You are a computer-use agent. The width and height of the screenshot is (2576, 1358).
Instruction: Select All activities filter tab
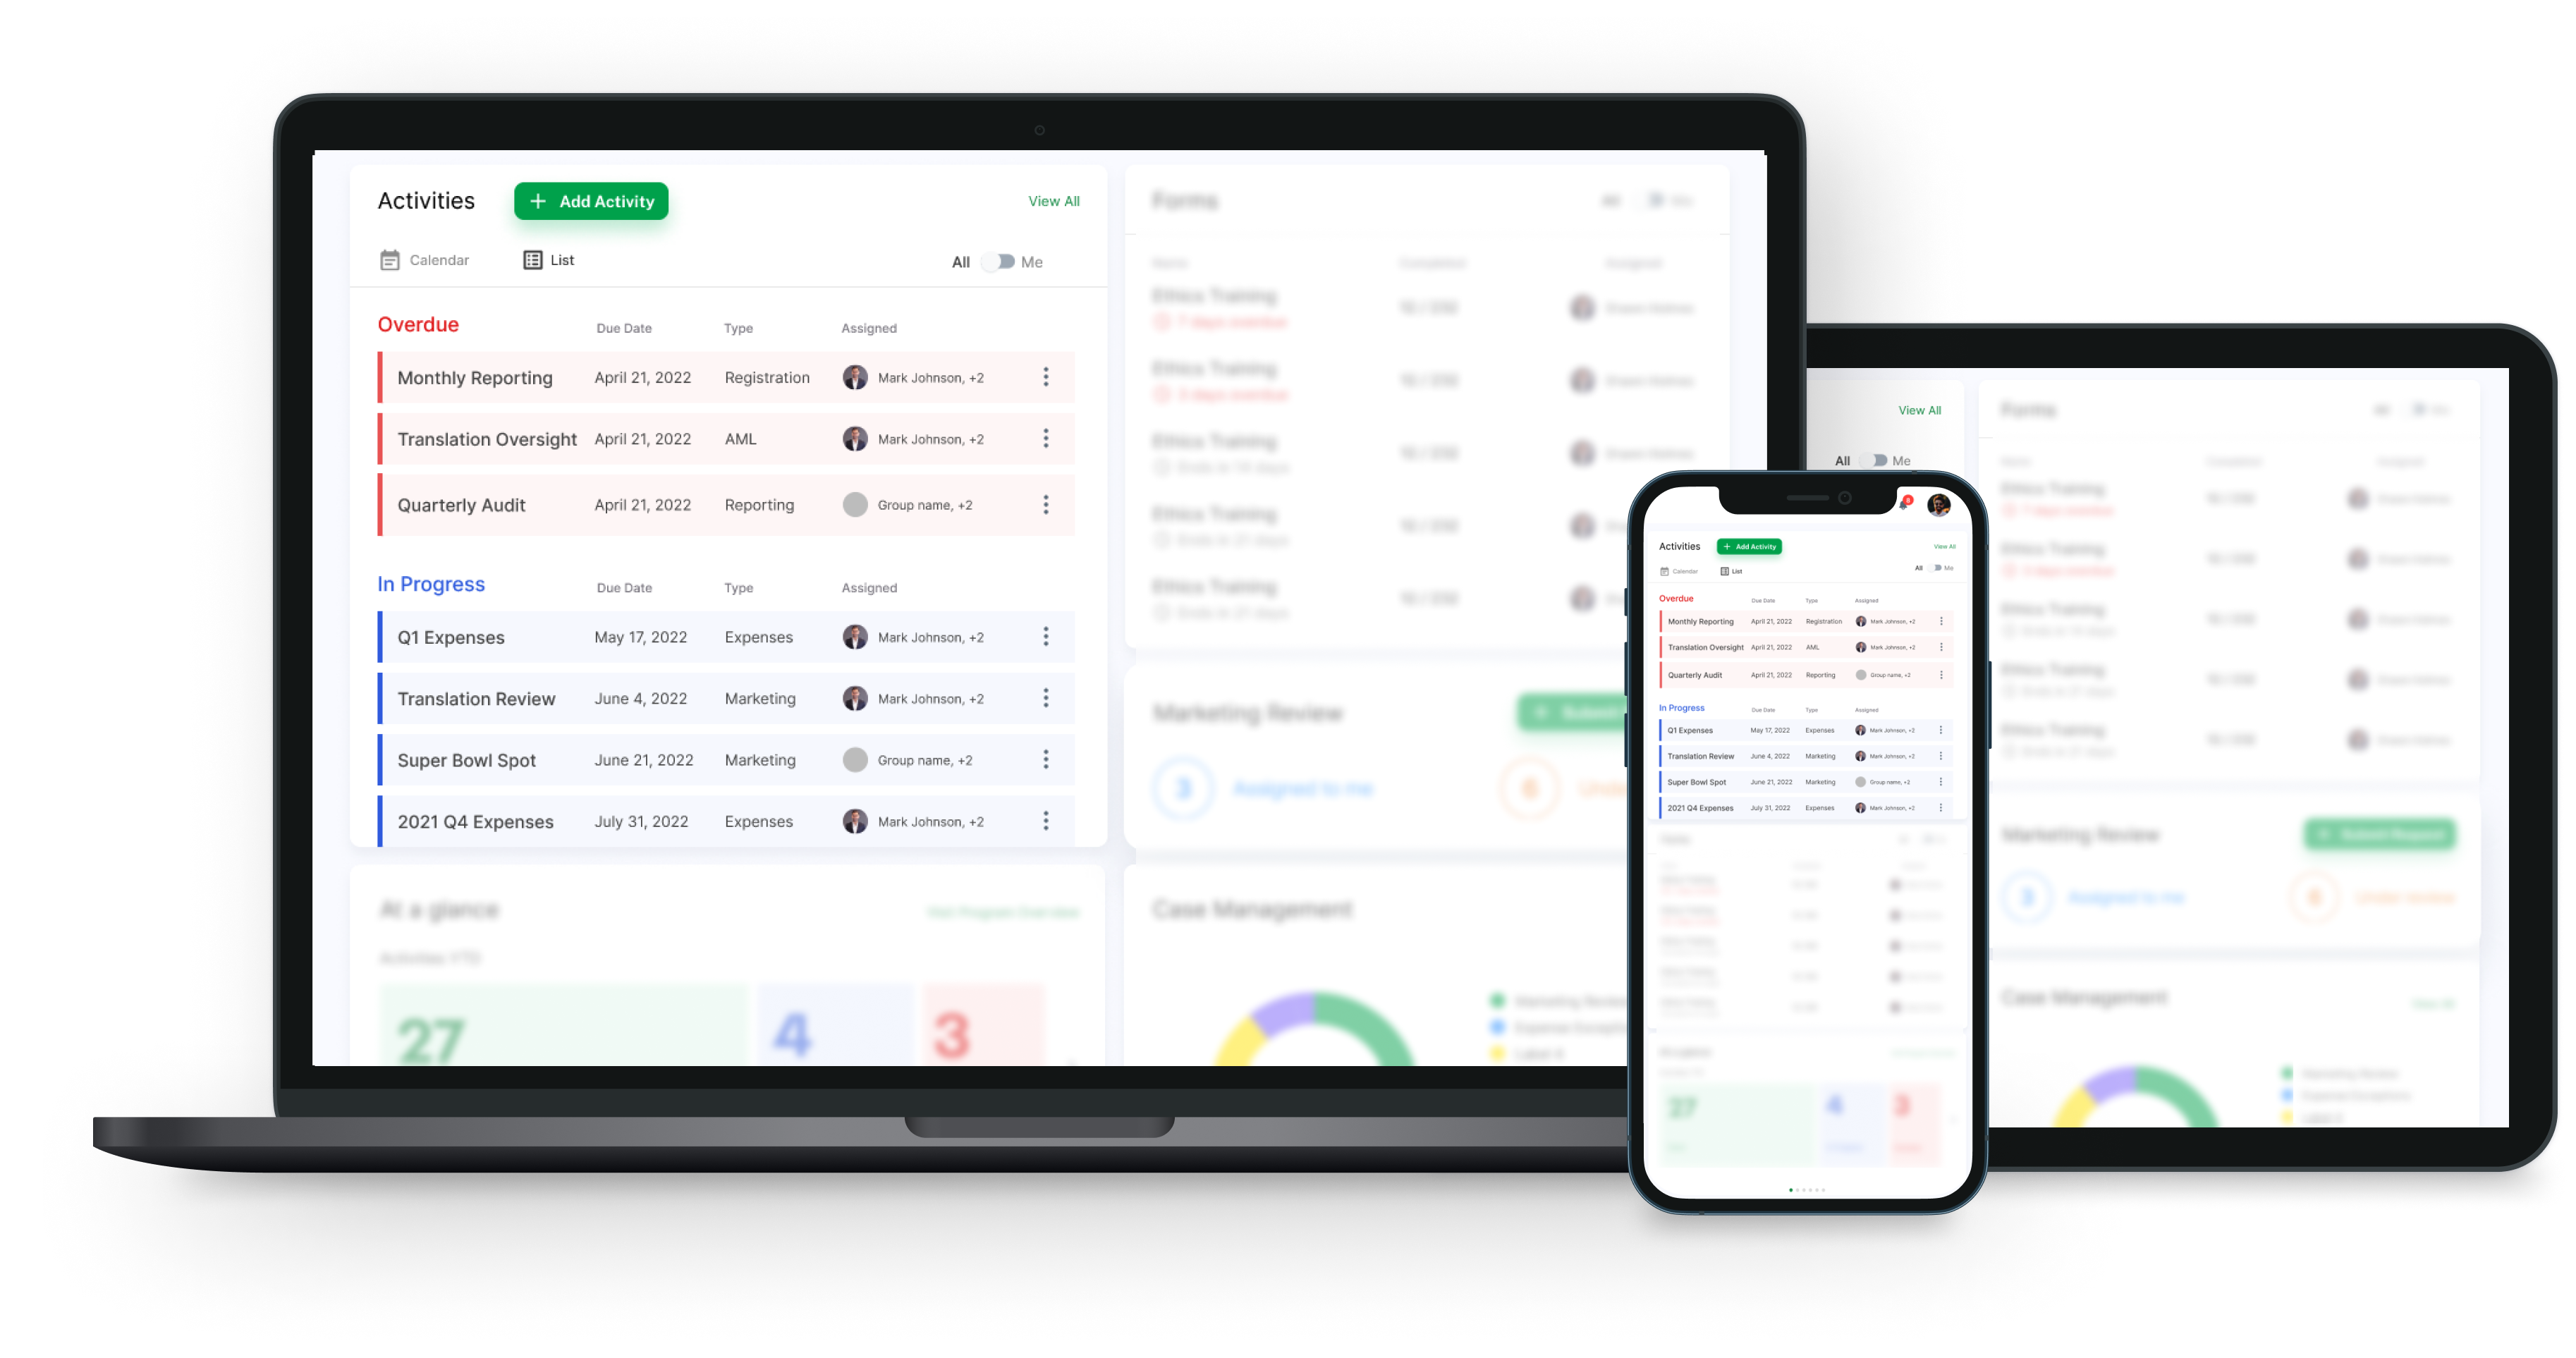click(958, 261)
